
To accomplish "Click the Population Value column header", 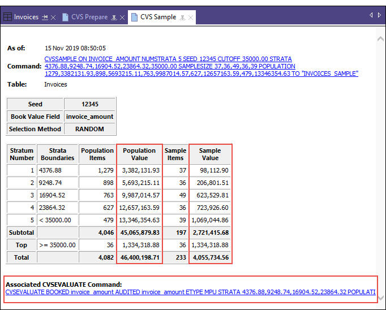I will coord(139,154).
